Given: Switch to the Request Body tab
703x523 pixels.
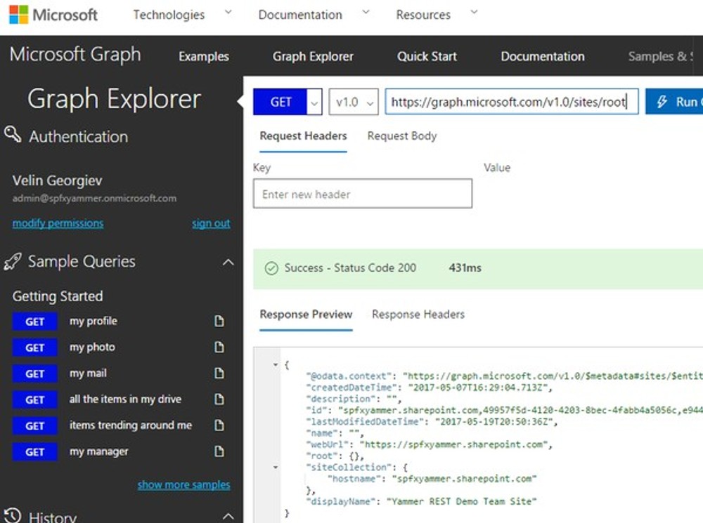Looking at the screenshot, I should click(401, 135).
